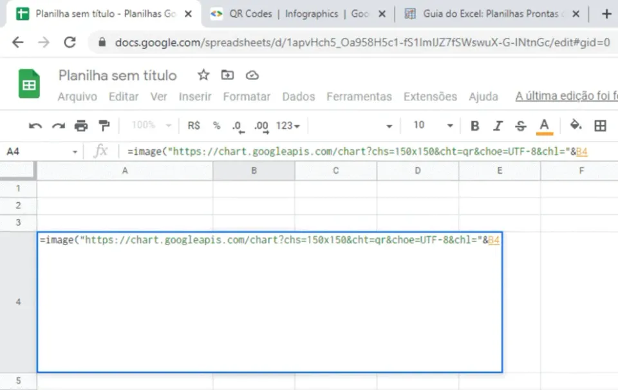
Task: Close the Guia do Excel tab
Action: 576,14
